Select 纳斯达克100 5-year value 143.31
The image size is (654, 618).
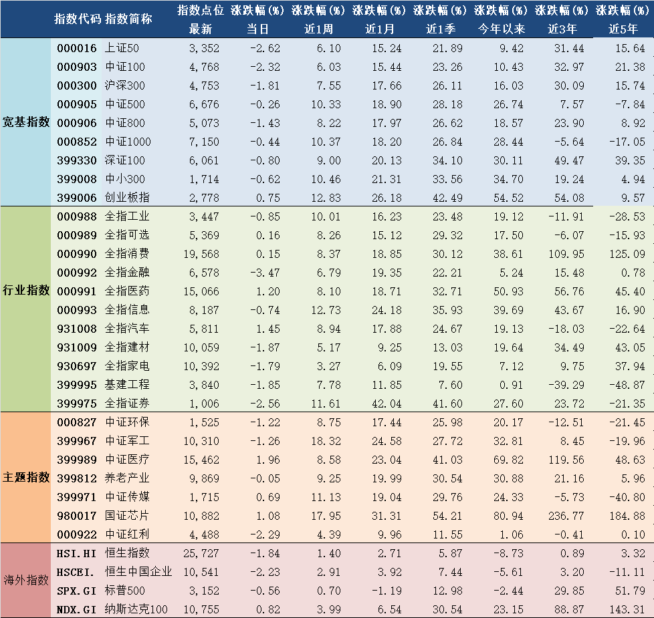[627, 609]
